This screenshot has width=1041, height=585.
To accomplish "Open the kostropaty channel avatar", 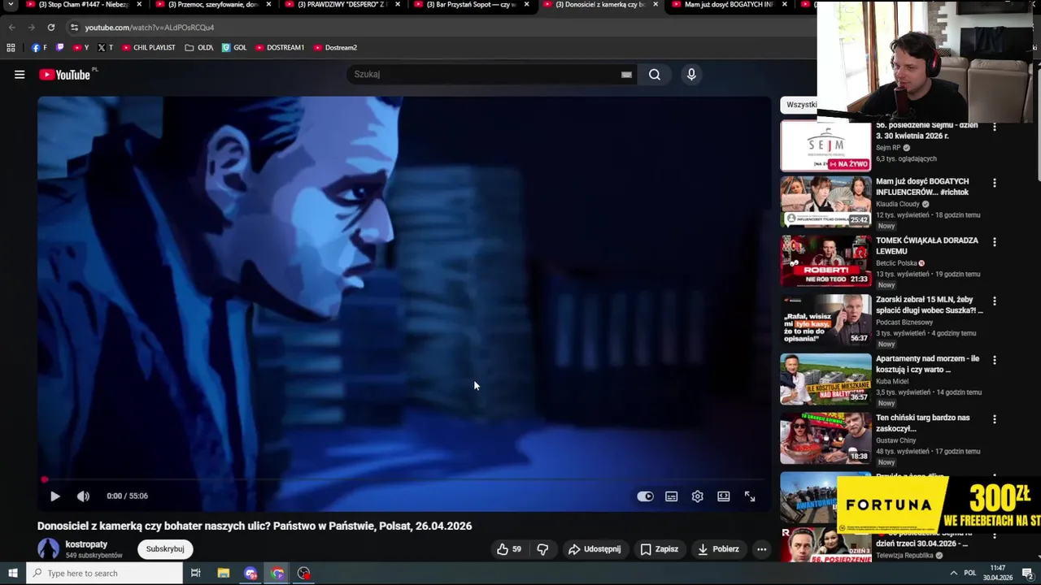I will tap(49, 549).
